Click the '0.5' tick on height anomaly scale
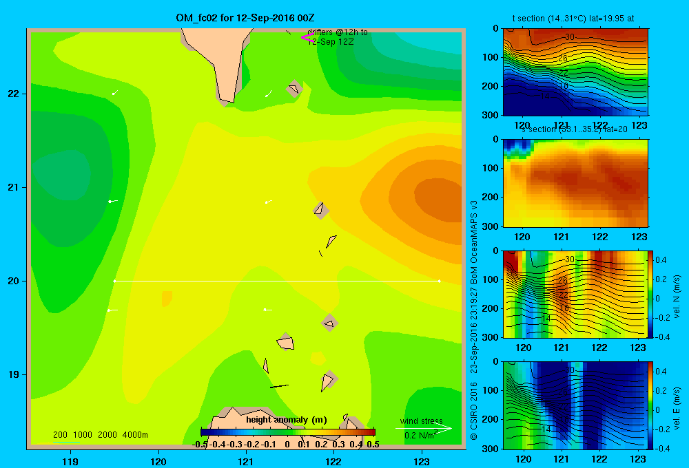 click(373, 444)
